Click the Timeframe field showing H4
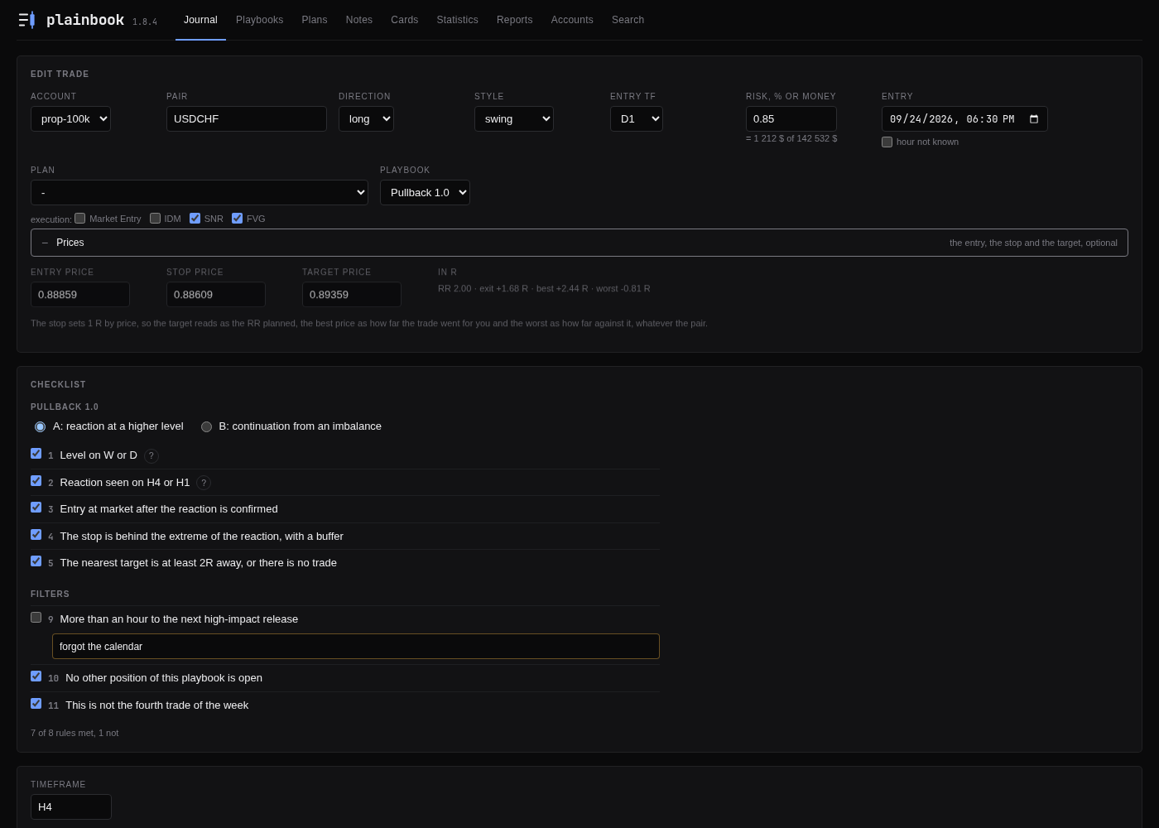The image size is (1159, 828). (x=71, y=807)
